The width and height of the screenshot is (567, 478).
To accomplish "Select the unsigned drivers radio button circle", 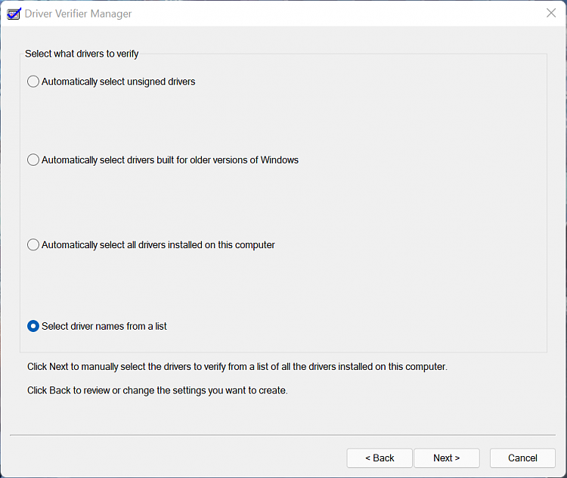I will [33, 82].
